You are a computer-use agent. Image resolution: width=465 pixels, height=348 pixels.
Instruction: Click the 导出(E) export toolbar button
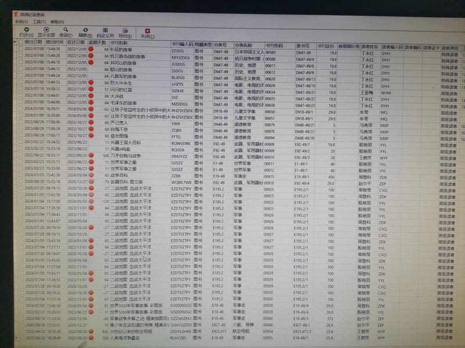pyautogui.click(x=125, y=33)
